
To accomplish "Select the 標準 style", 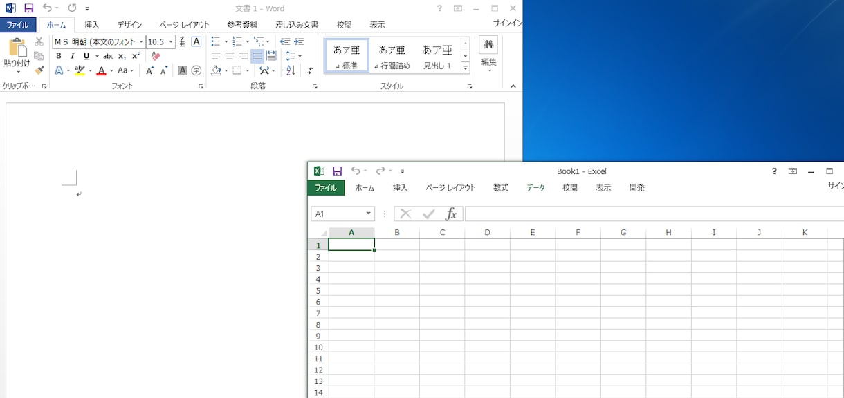I will [x=347, y=55].
